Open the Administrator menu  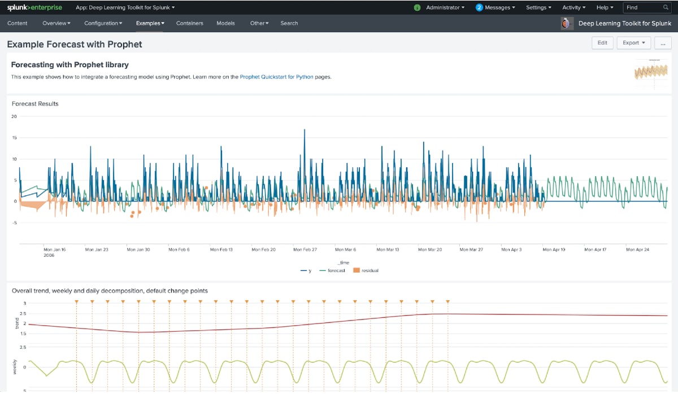(x=445, y=7)
